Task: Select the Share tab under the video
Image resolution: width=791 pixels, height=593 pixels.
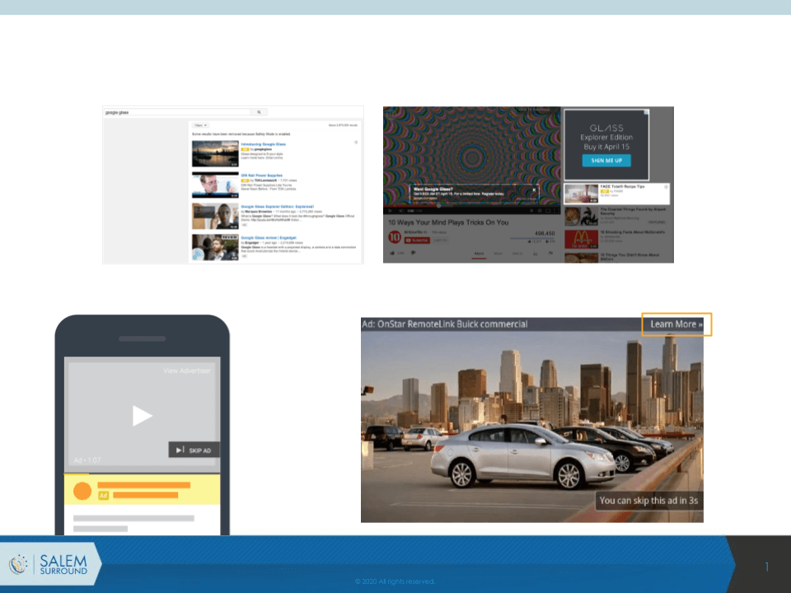Action: 498,254
